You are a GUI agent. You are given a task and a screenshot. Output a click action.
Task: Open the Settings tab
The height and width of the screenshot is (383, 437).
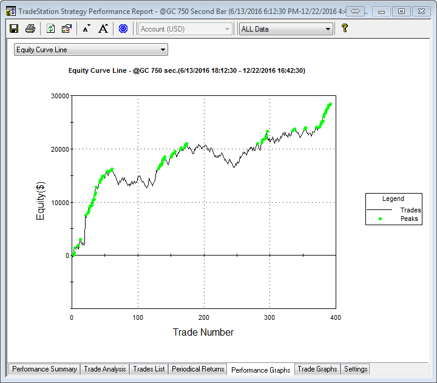click(x=355, y=369)
